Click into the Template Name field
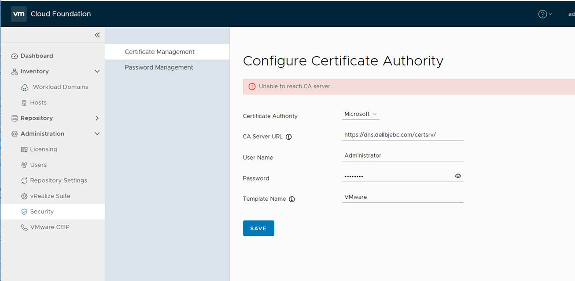Viewport: 575px width, 281px height. pyautogui.click(x=402, y=197)
